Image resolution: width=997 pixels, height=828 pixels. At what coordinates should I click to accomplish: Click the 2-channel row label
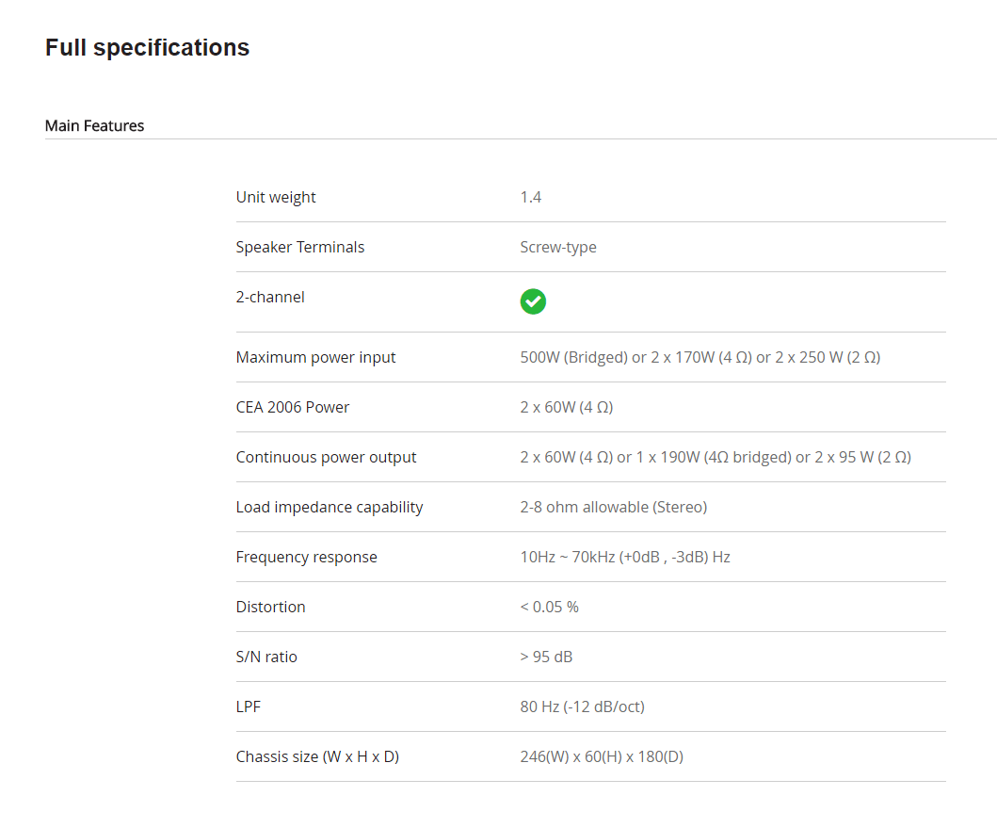pos(270,298)
